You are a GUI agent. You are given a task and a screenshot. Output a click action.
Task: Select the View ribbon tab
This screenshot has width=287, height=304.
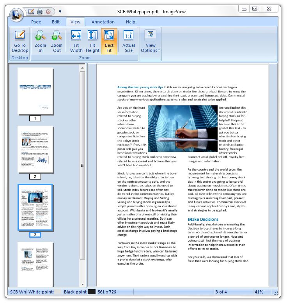pos(75,22)
